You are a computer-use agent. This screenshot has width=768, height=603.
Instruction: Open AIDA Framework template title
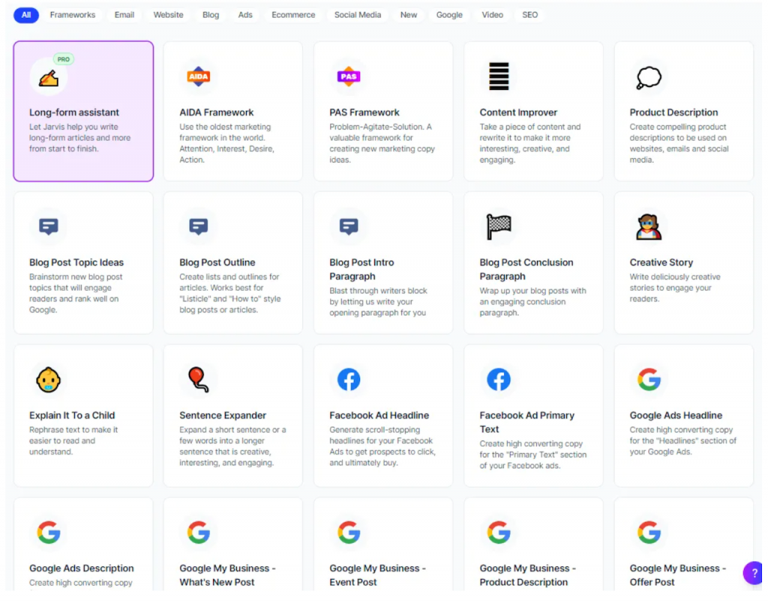coord(217,112)
